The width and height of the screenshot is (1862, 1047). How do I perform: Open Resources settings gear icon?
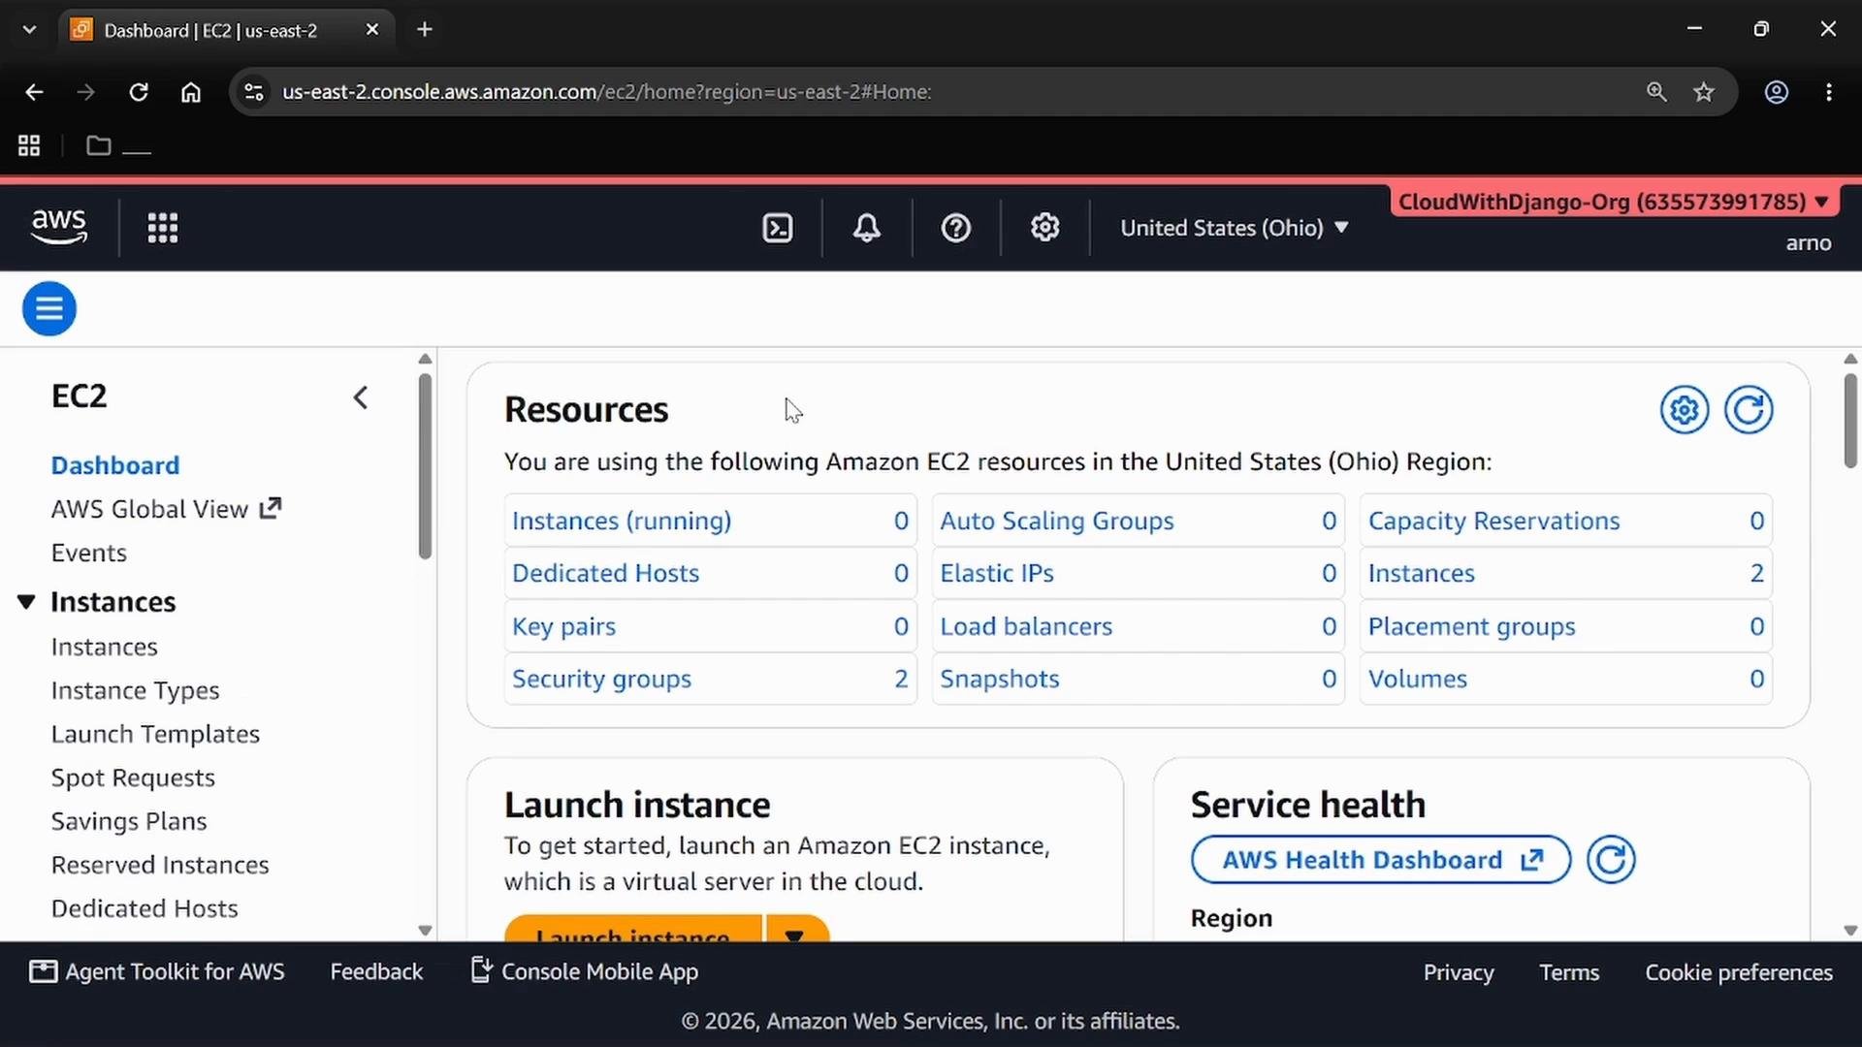[x=1685, y=410]
